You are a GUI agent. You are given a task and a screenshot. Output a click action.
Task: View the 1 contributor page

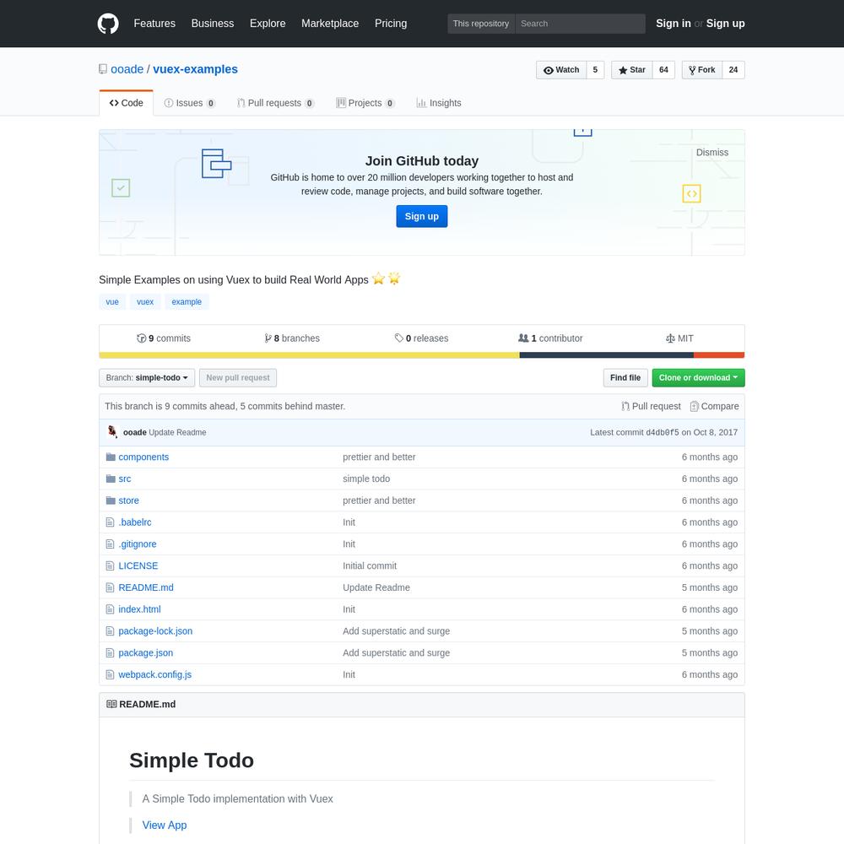tap(550, 338)
